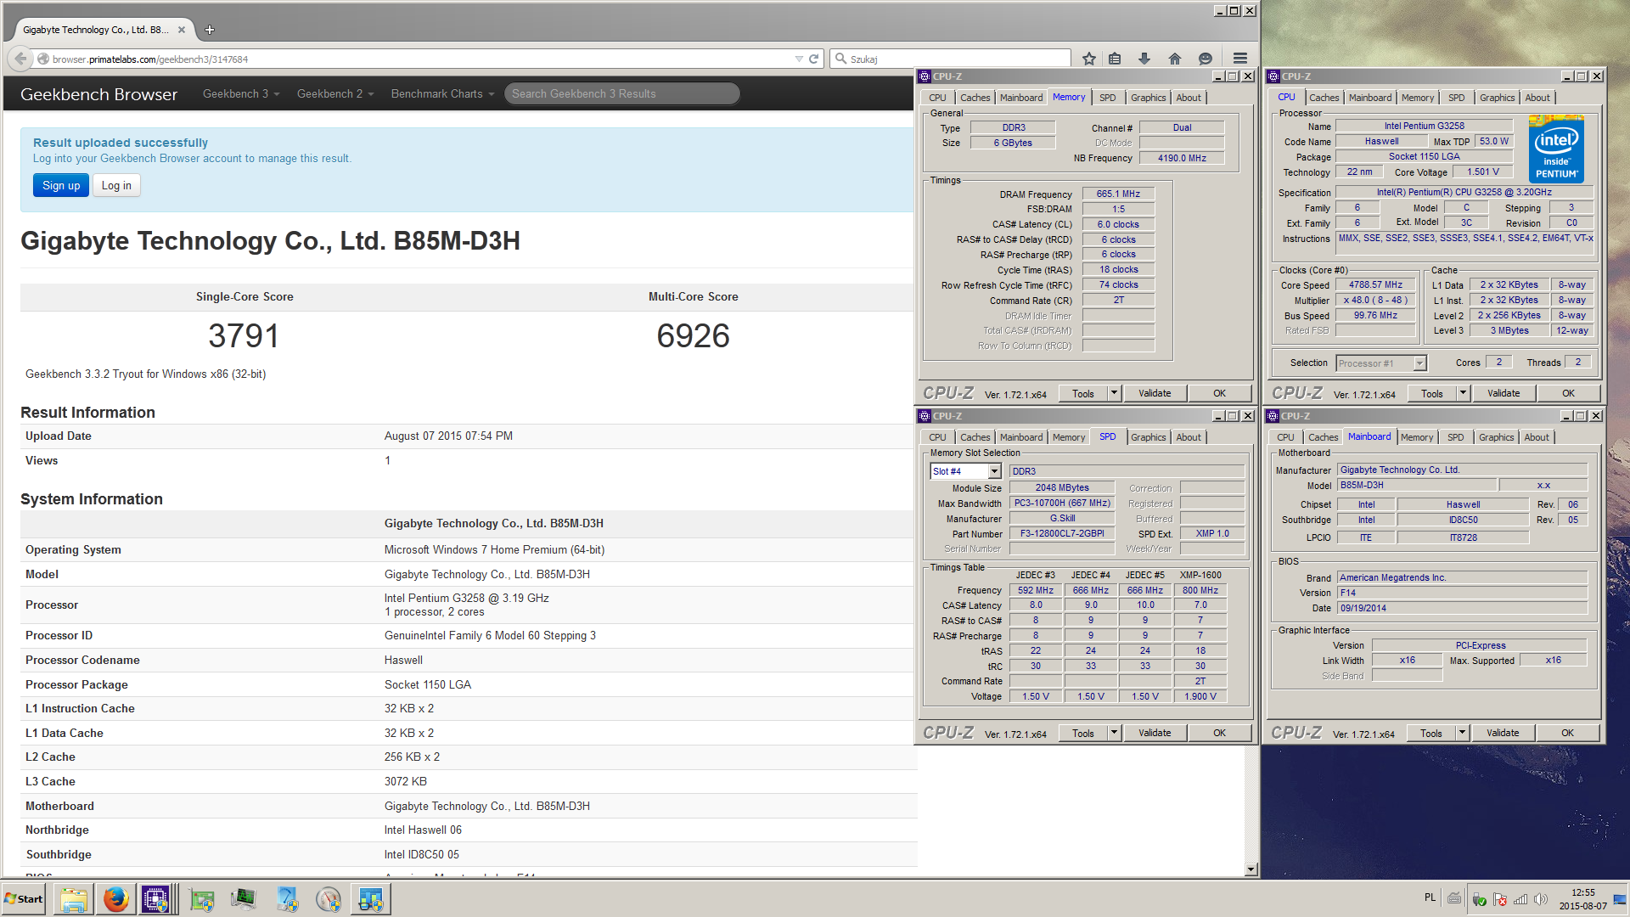Click the PL language indicator

pyautogui.click(x=1430, y=898)
